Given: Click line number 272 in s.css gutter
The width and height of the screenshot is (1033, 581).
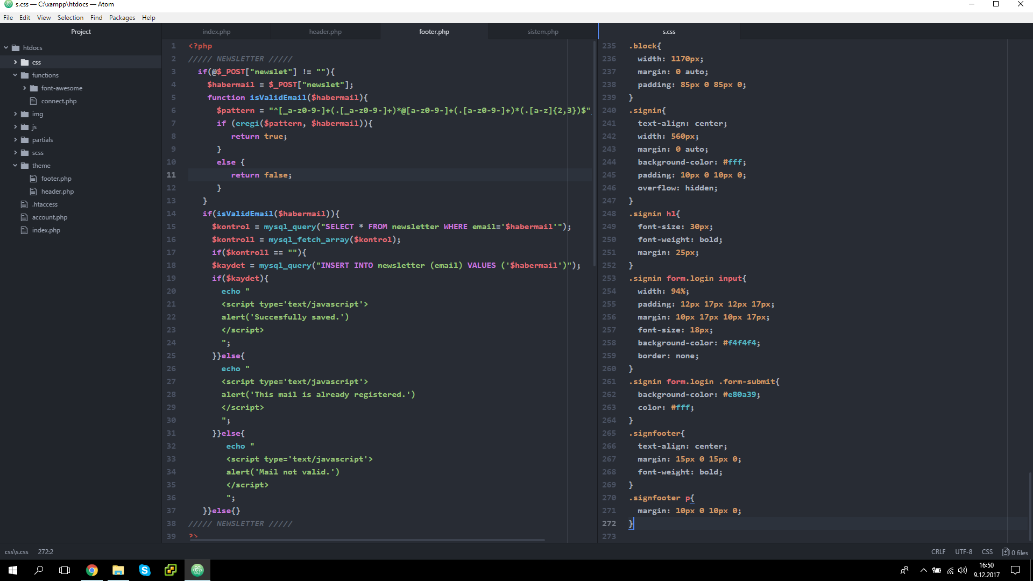Looking at the screenshot, I should 609,523.
